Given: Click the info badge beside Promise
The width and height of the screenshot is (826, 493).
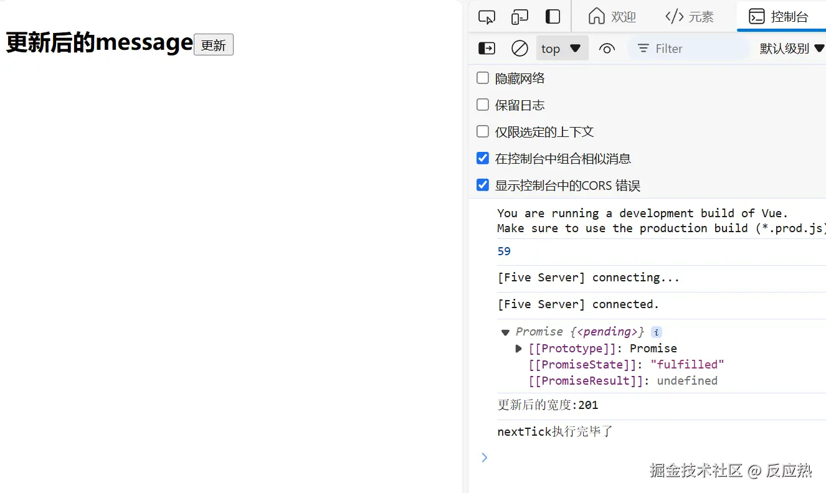Looking at the screenshot, I should click(656, 332).
